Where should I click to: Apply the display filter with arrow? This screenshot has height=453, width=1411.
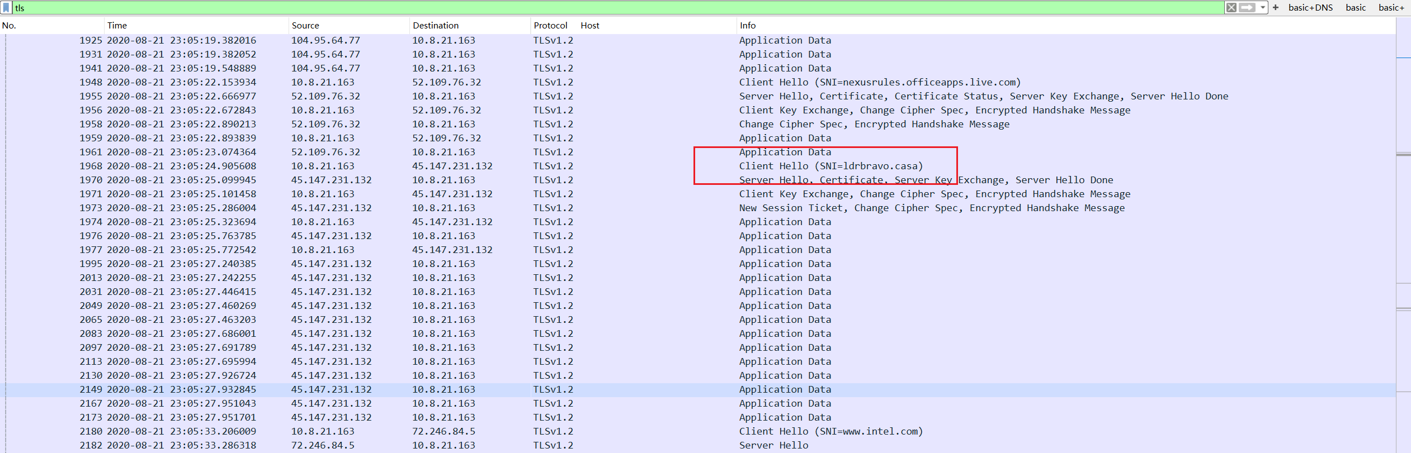click(1247, 8)
